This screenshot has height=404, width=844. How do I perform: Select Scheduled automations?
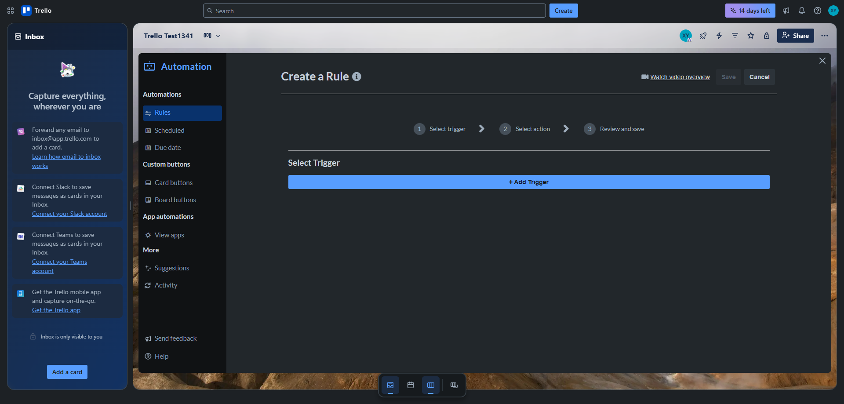point(182,131)
